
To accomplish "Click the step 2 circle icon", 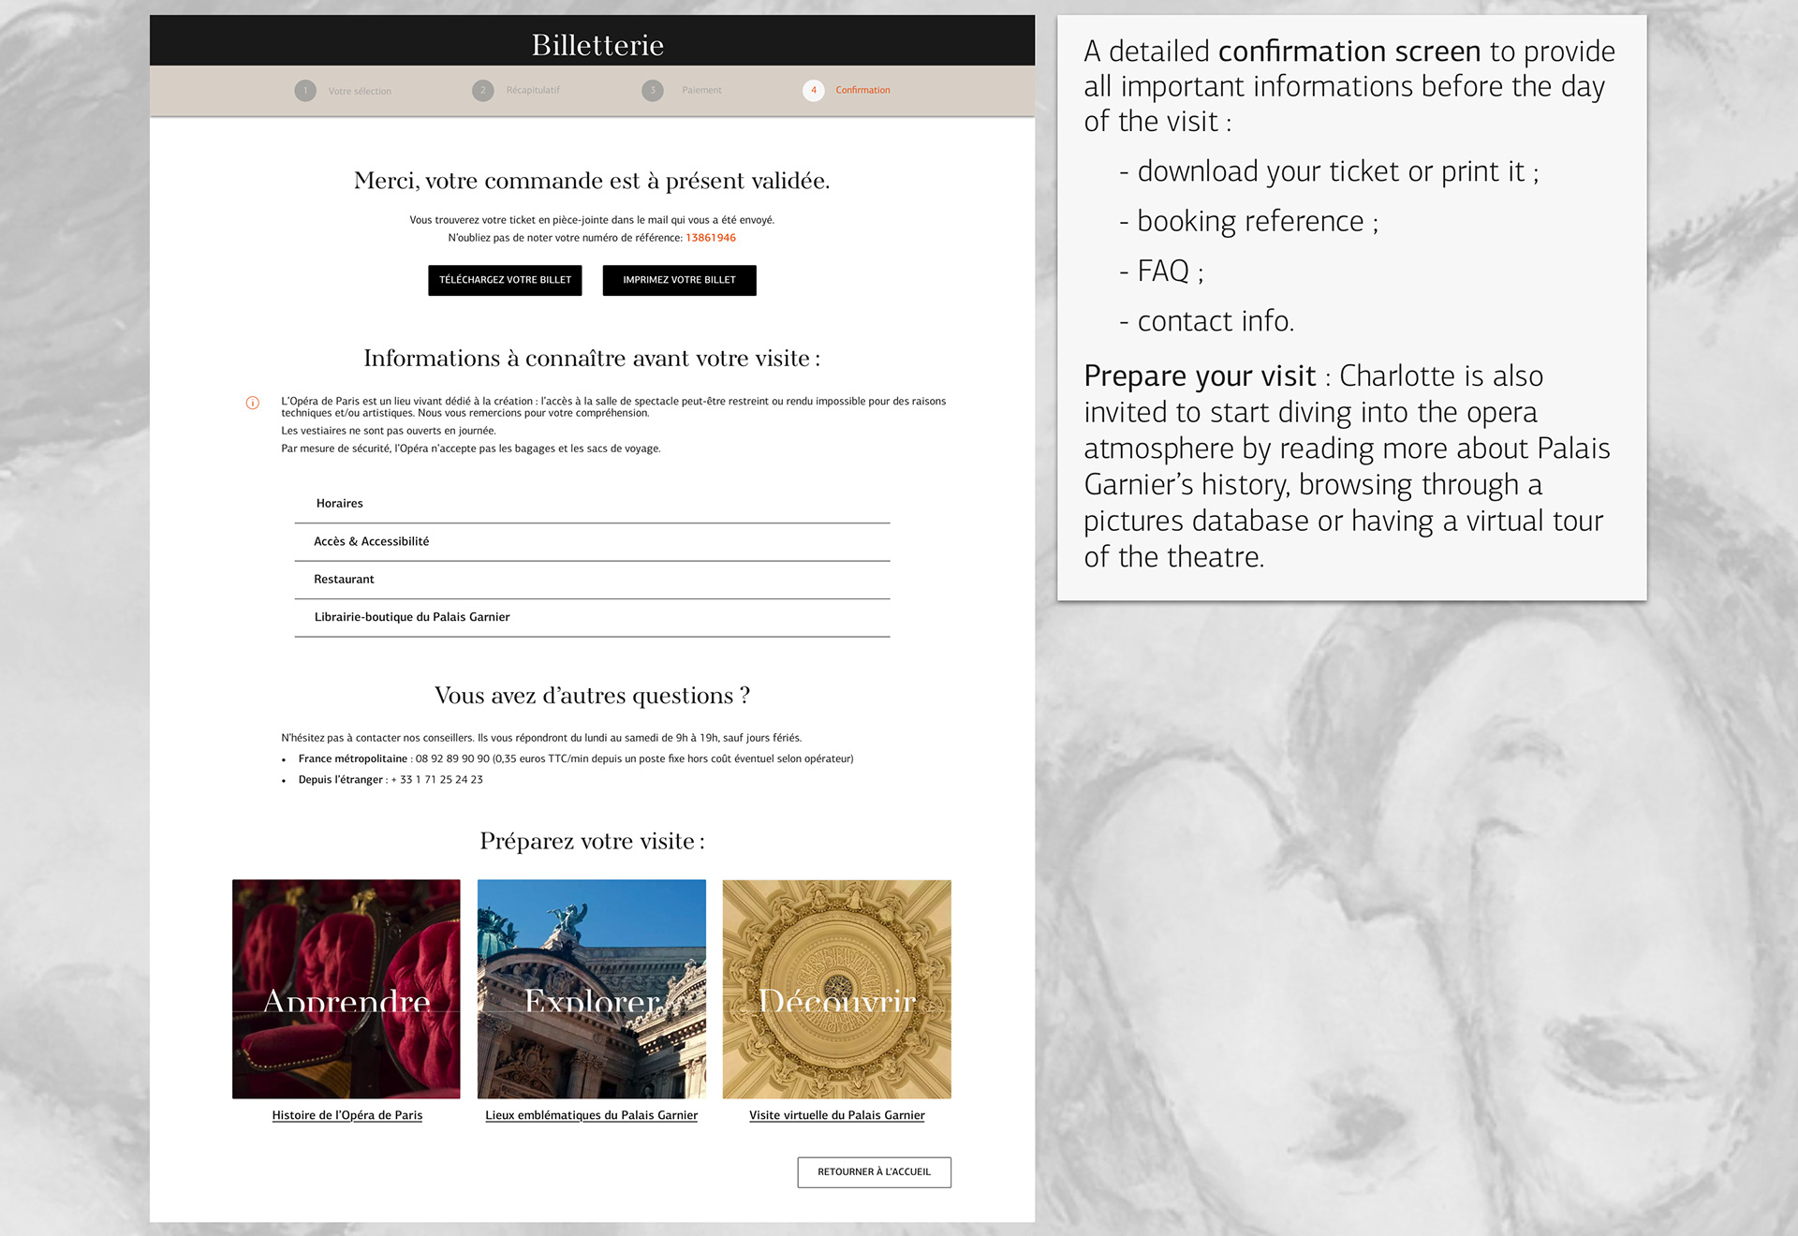I will pos(483,91).
